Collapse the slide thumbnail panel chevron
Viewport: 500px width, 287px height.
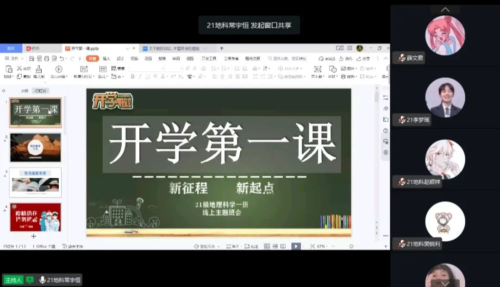(4, 91)
